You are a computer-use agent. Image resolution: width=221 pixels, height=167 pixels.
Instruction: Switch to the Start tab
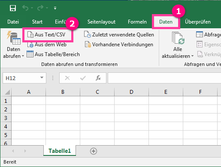click(37, 22)
